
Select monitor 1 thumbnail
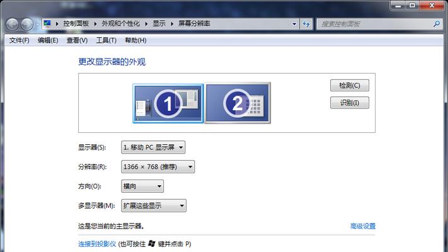(x=168, y=103)
